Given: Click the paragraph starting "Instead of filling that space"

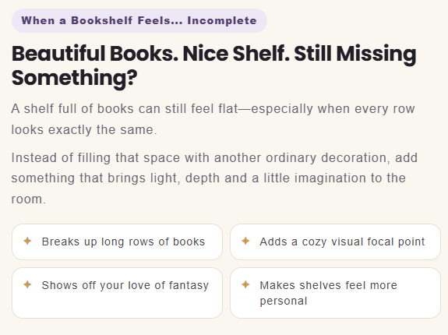Looking at the screenshot, I should coord(214,178).
